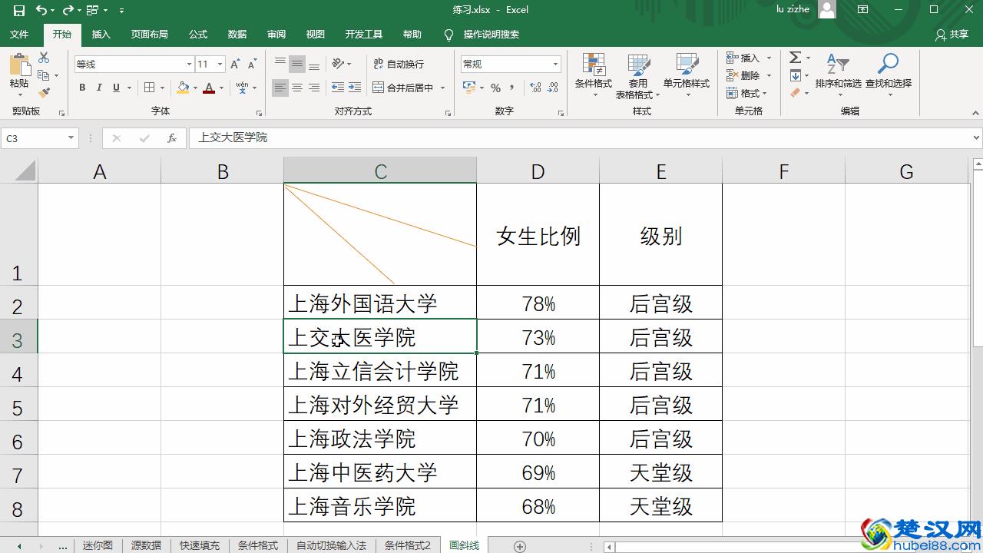Expand the number format dropdown showing 常规
The width and height of the screenshot is (983, 553).
554,64
